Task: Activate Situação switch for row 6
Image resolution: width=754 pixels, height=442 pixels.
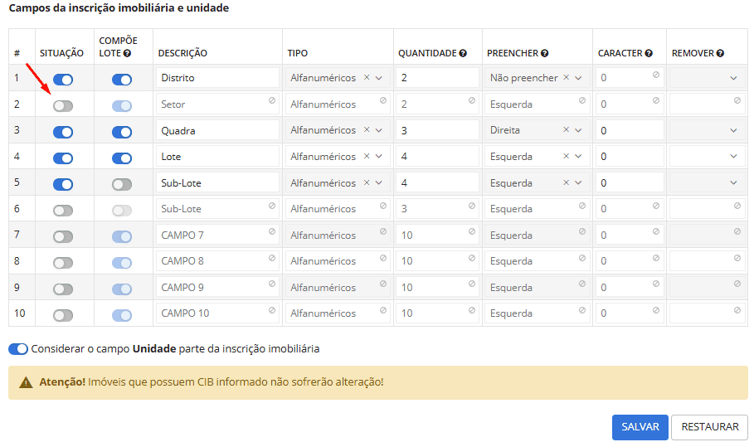Action: click(x=63, y=211)
